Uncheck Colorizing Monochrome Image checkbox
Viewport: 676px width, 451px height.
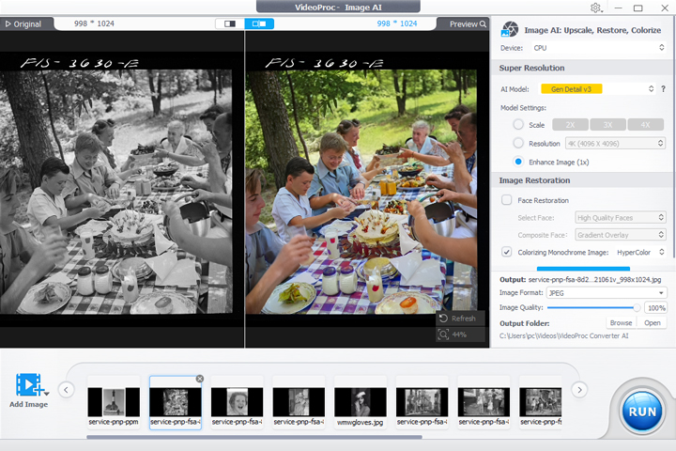point(508,252)
